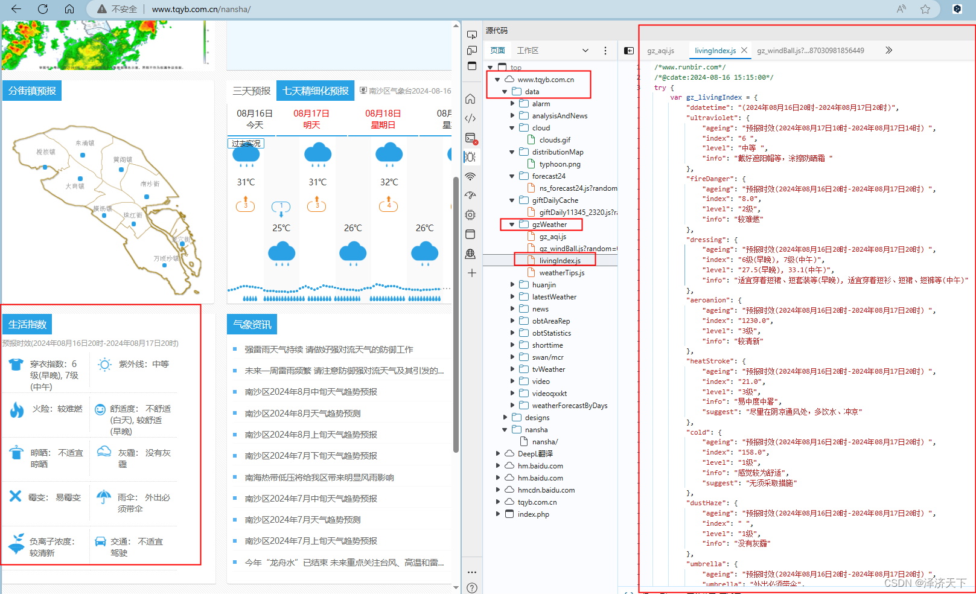Open the Memory chip icon
Viewport: 976px width, 594px height.
tap(471, 215)
